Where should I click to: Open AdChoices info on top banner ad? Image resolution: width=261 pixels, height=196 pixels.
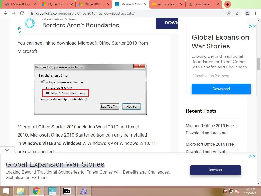pyautogui.click(x=20, y=28)
